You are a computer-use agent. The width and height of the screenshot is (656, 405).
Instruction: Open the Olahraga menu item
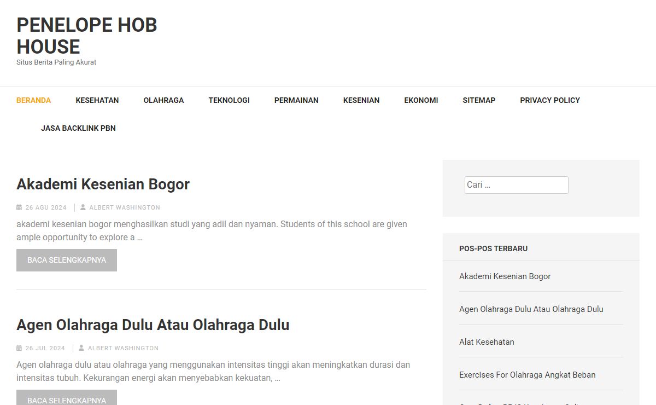[163, 100]
